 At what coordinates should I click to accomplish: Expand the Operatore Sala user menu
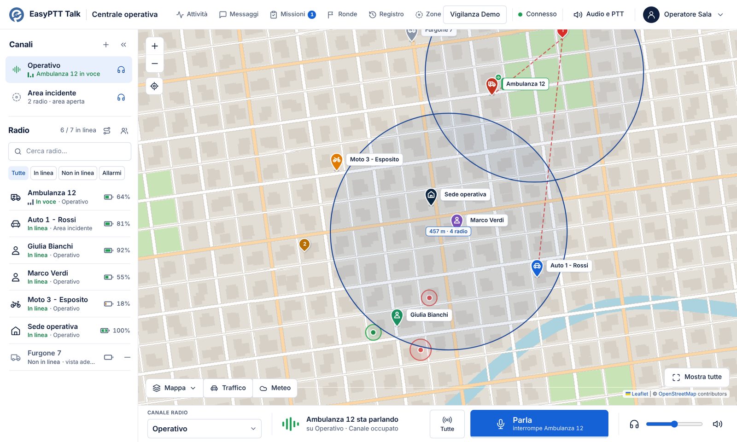(x=684, y=14)
